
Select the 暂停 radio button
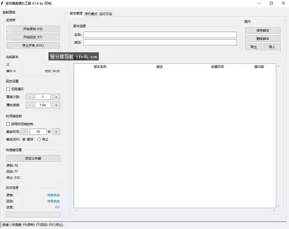[24, 139]
